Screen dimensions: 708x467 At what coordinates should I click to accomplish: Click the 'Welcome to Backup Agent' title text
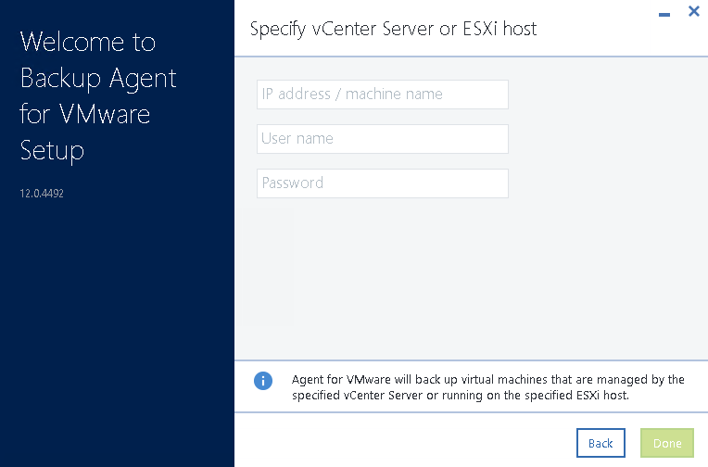tap(98, 95)
